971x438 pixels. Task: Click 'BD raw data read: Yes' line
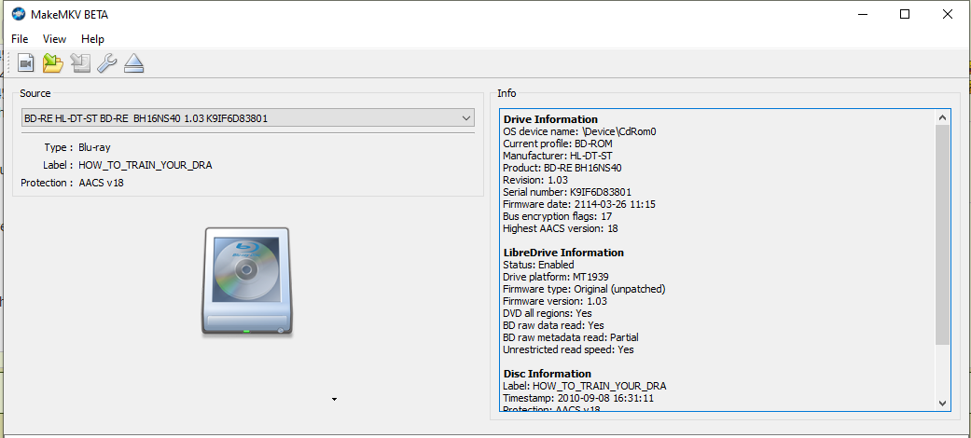(553, 325)
